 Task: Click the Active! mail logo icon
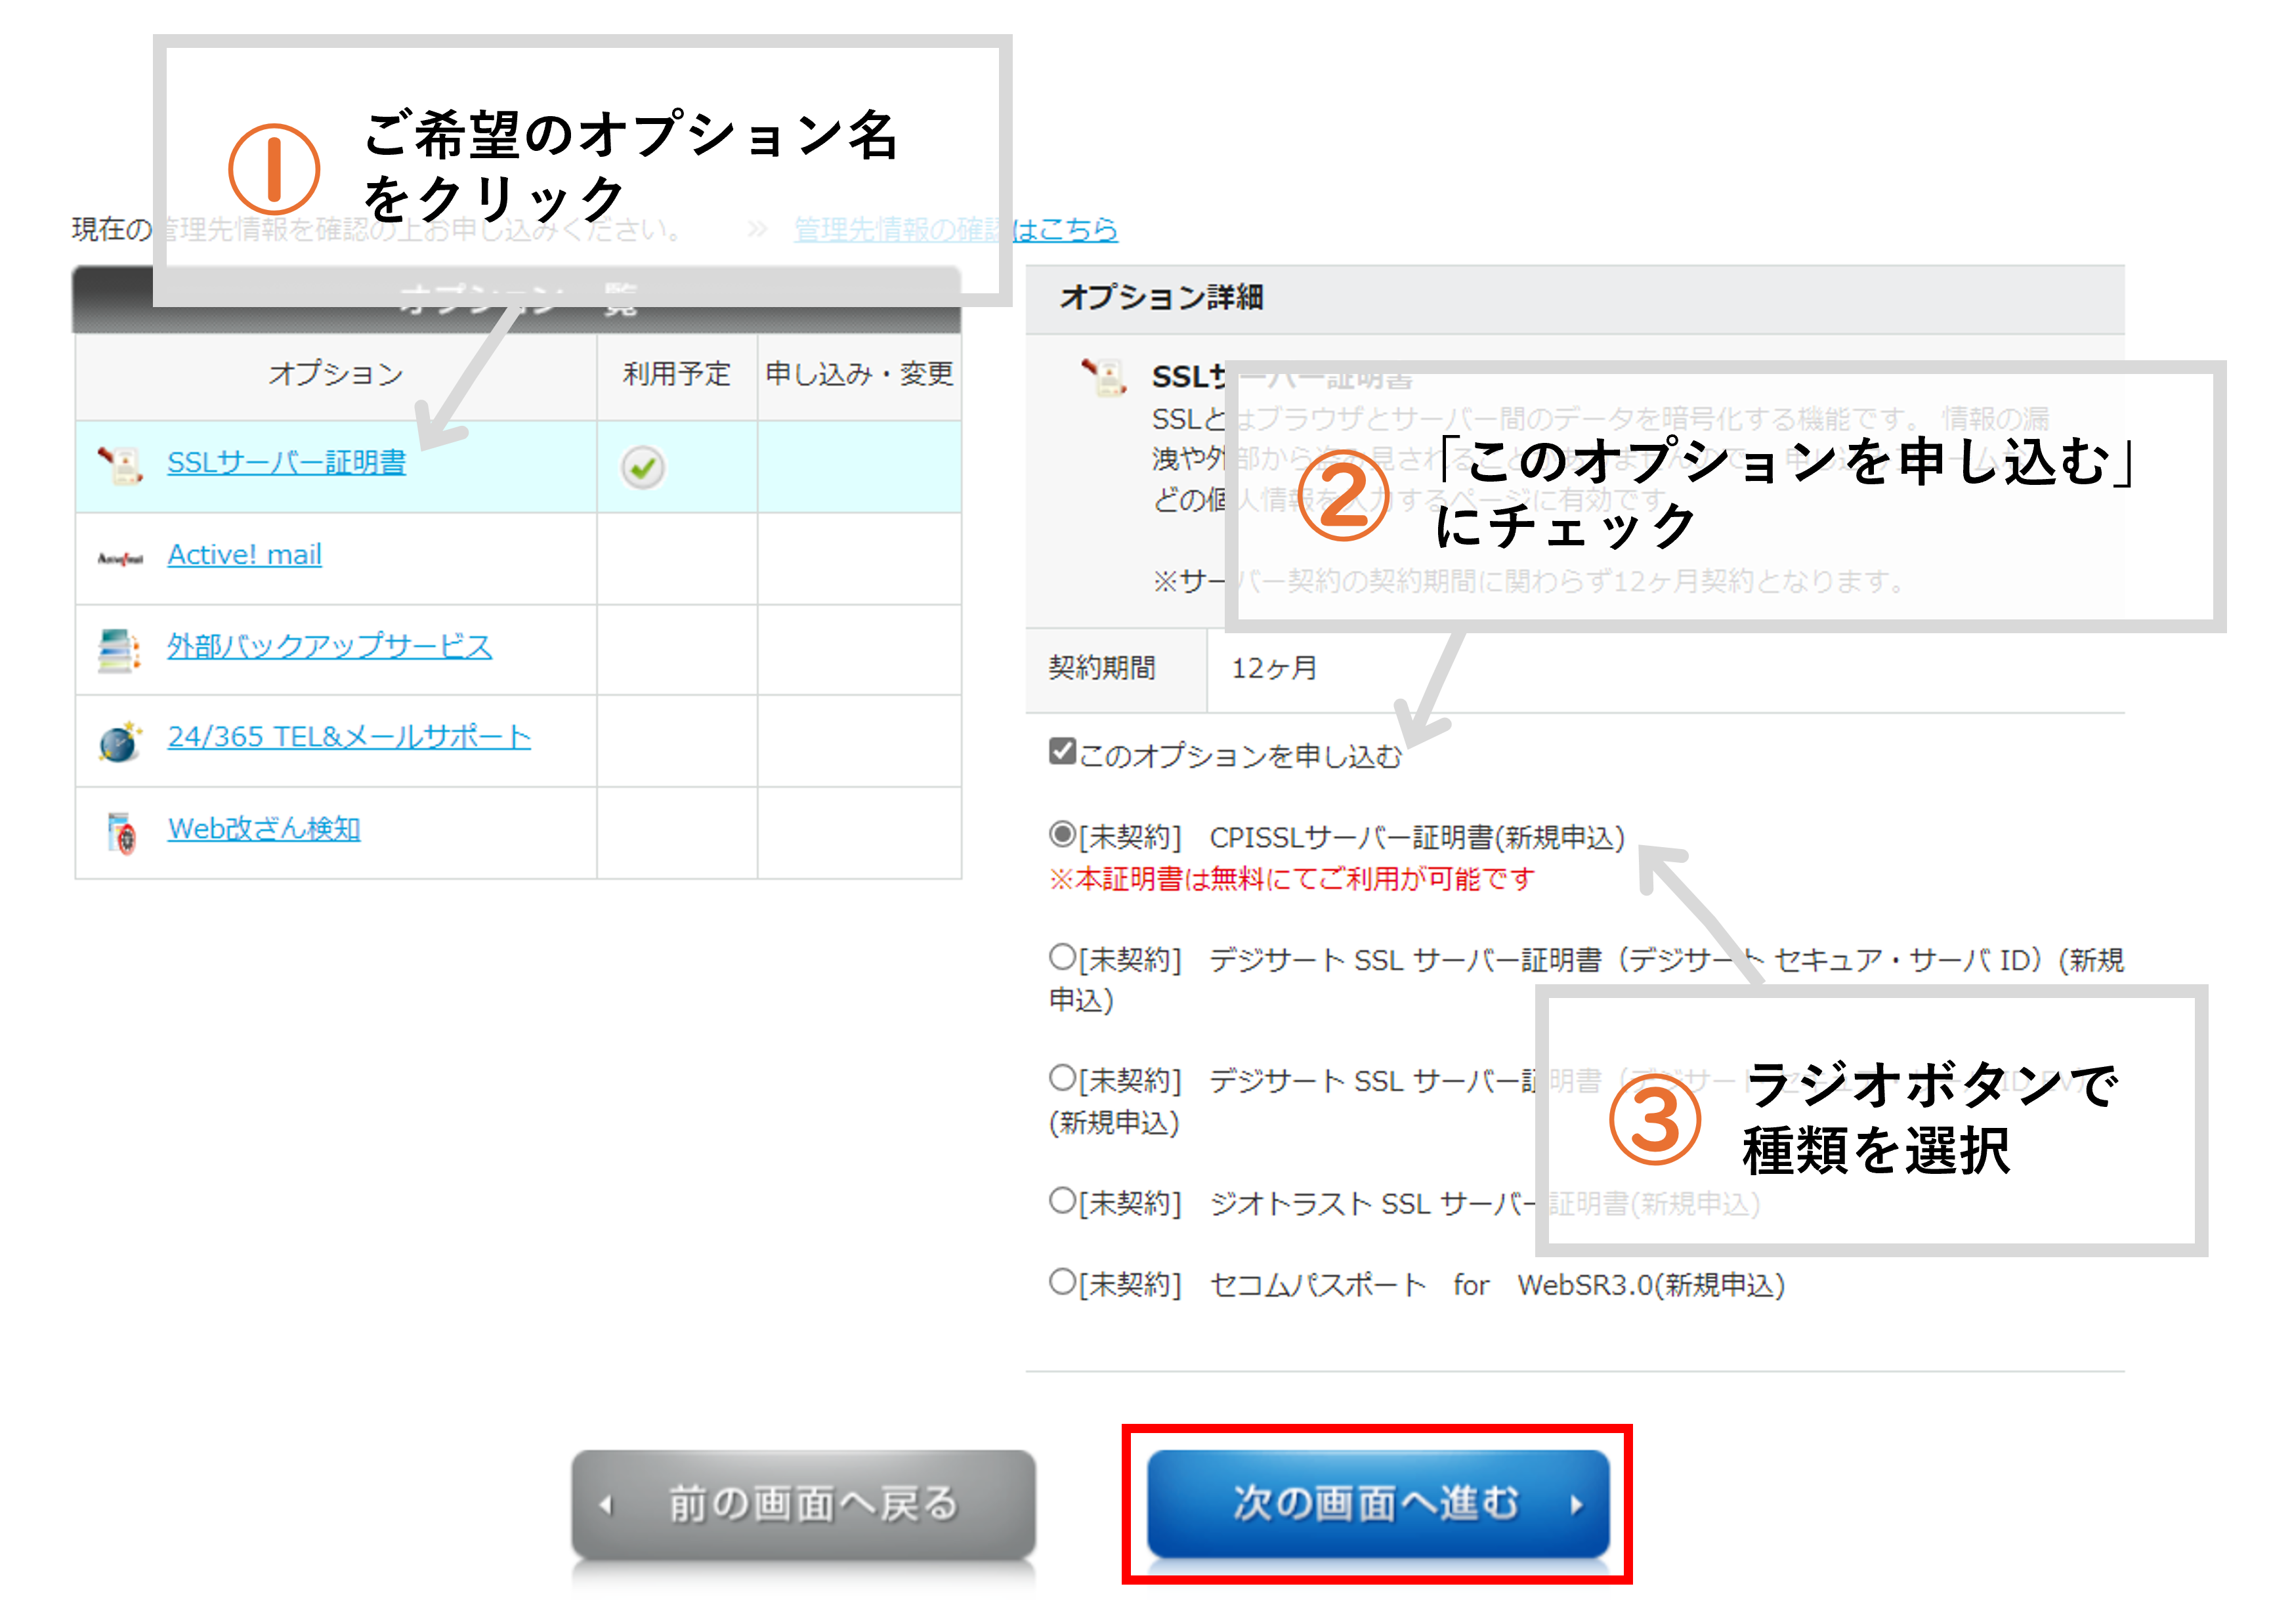[121, 558]
